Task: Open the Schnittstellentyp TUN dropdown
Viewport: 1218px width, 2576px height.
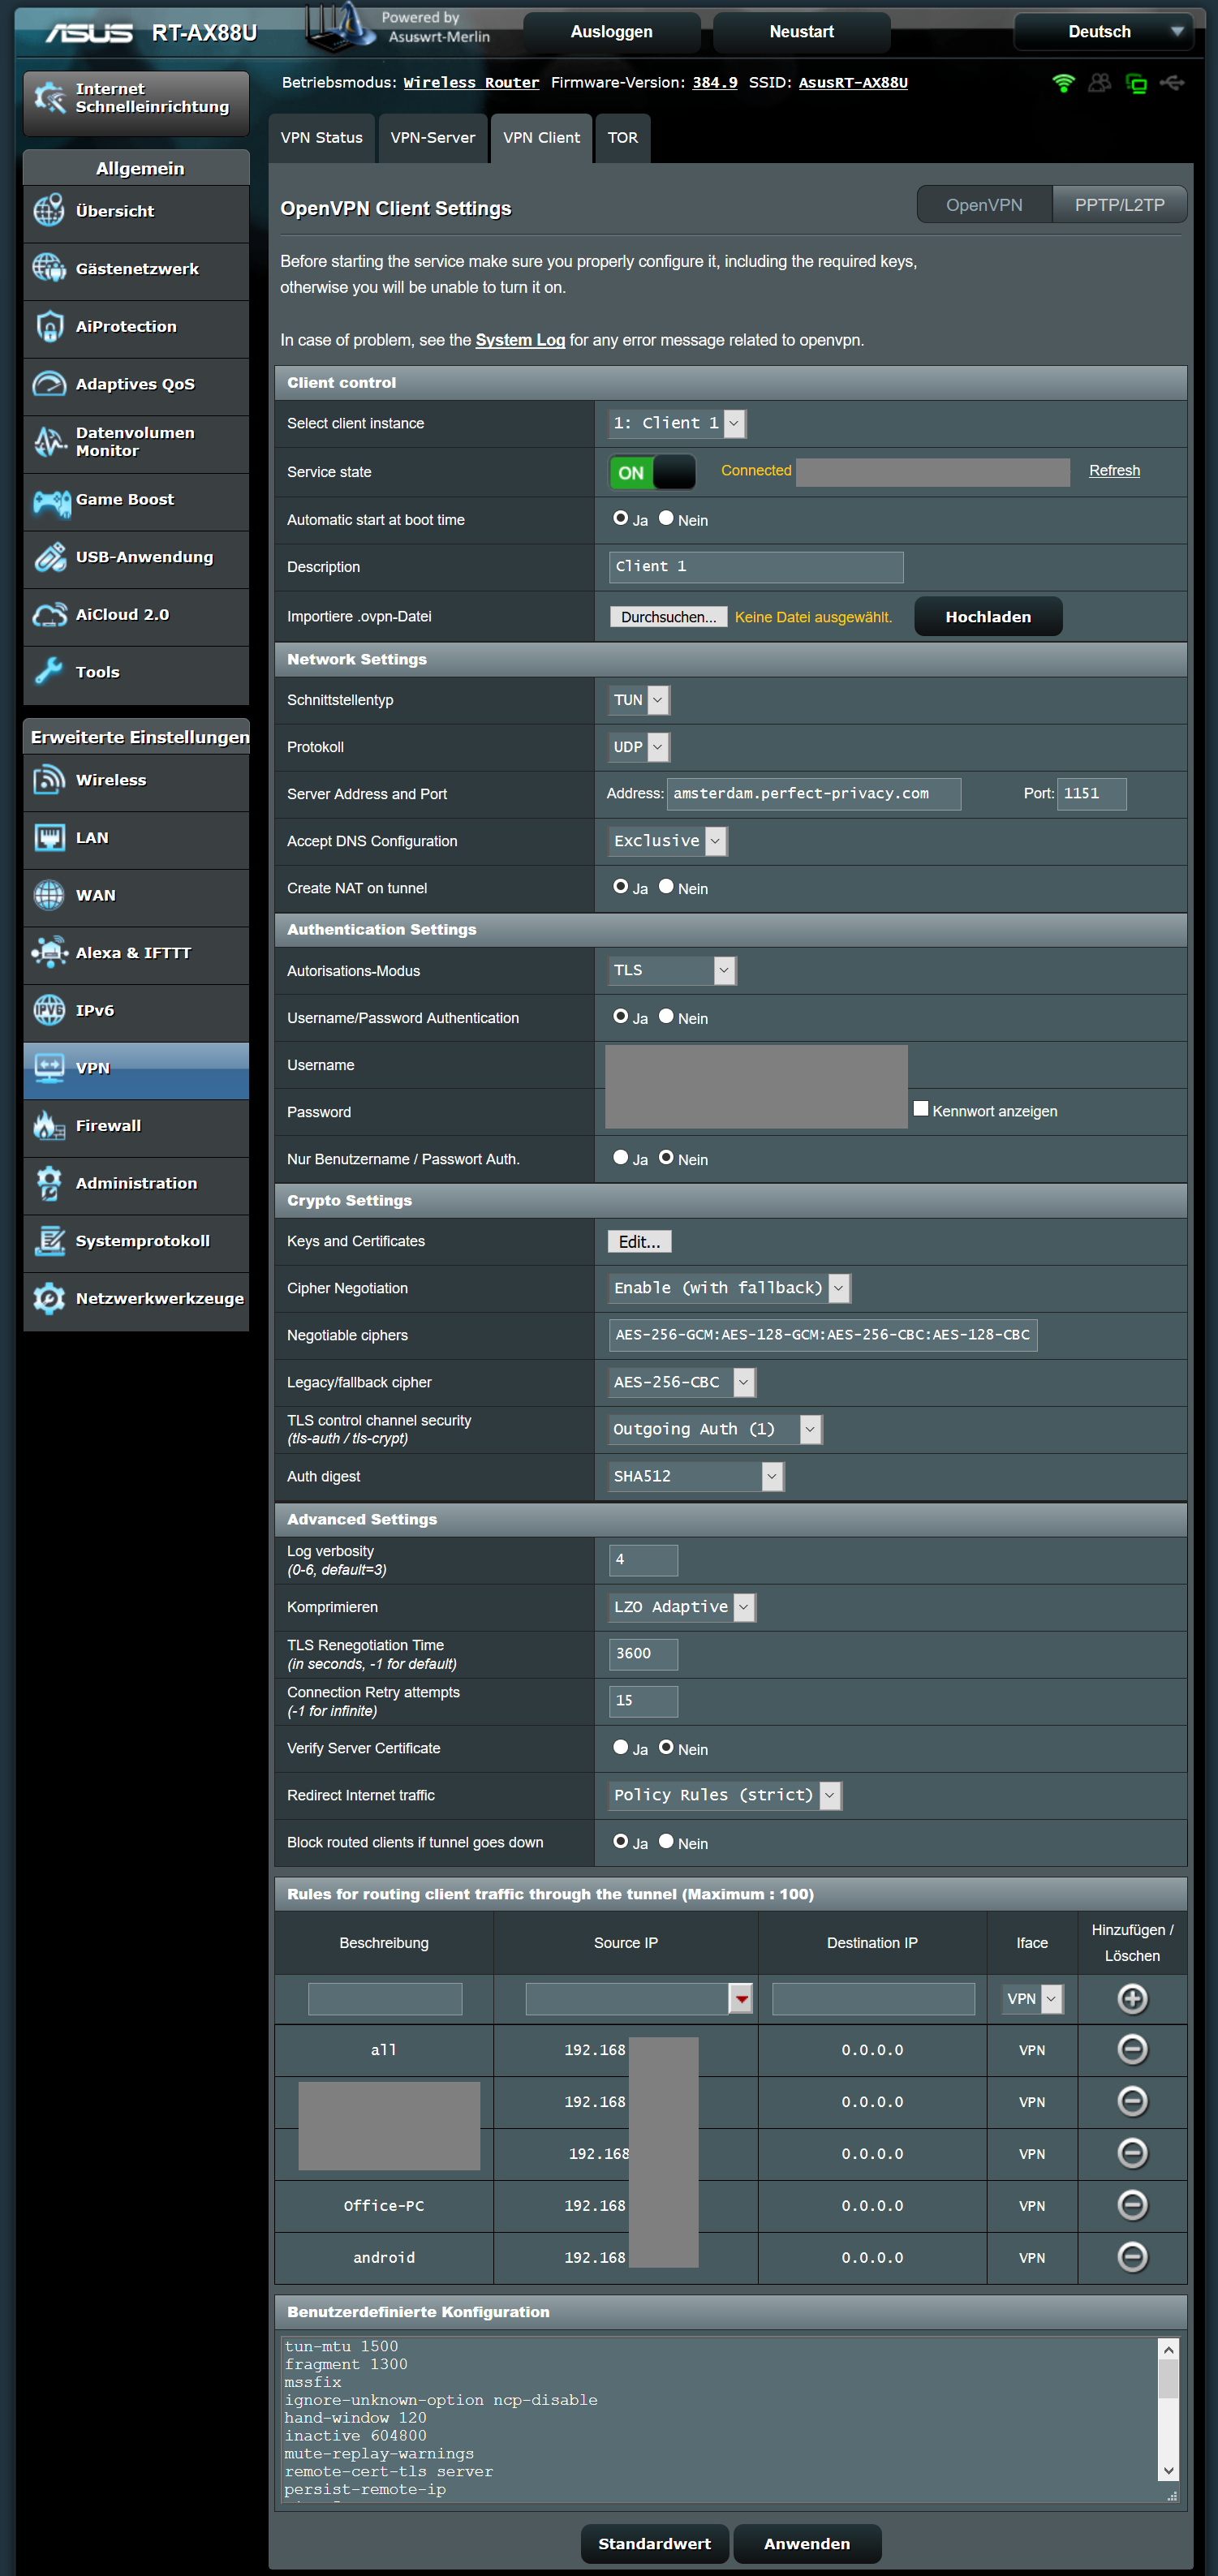Action: coord(639,700)
